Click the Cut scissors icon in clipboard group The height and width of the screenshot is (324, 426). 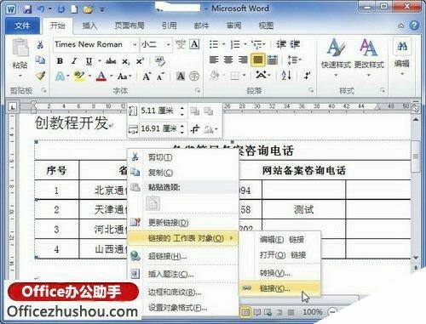[x=40, y=44]
